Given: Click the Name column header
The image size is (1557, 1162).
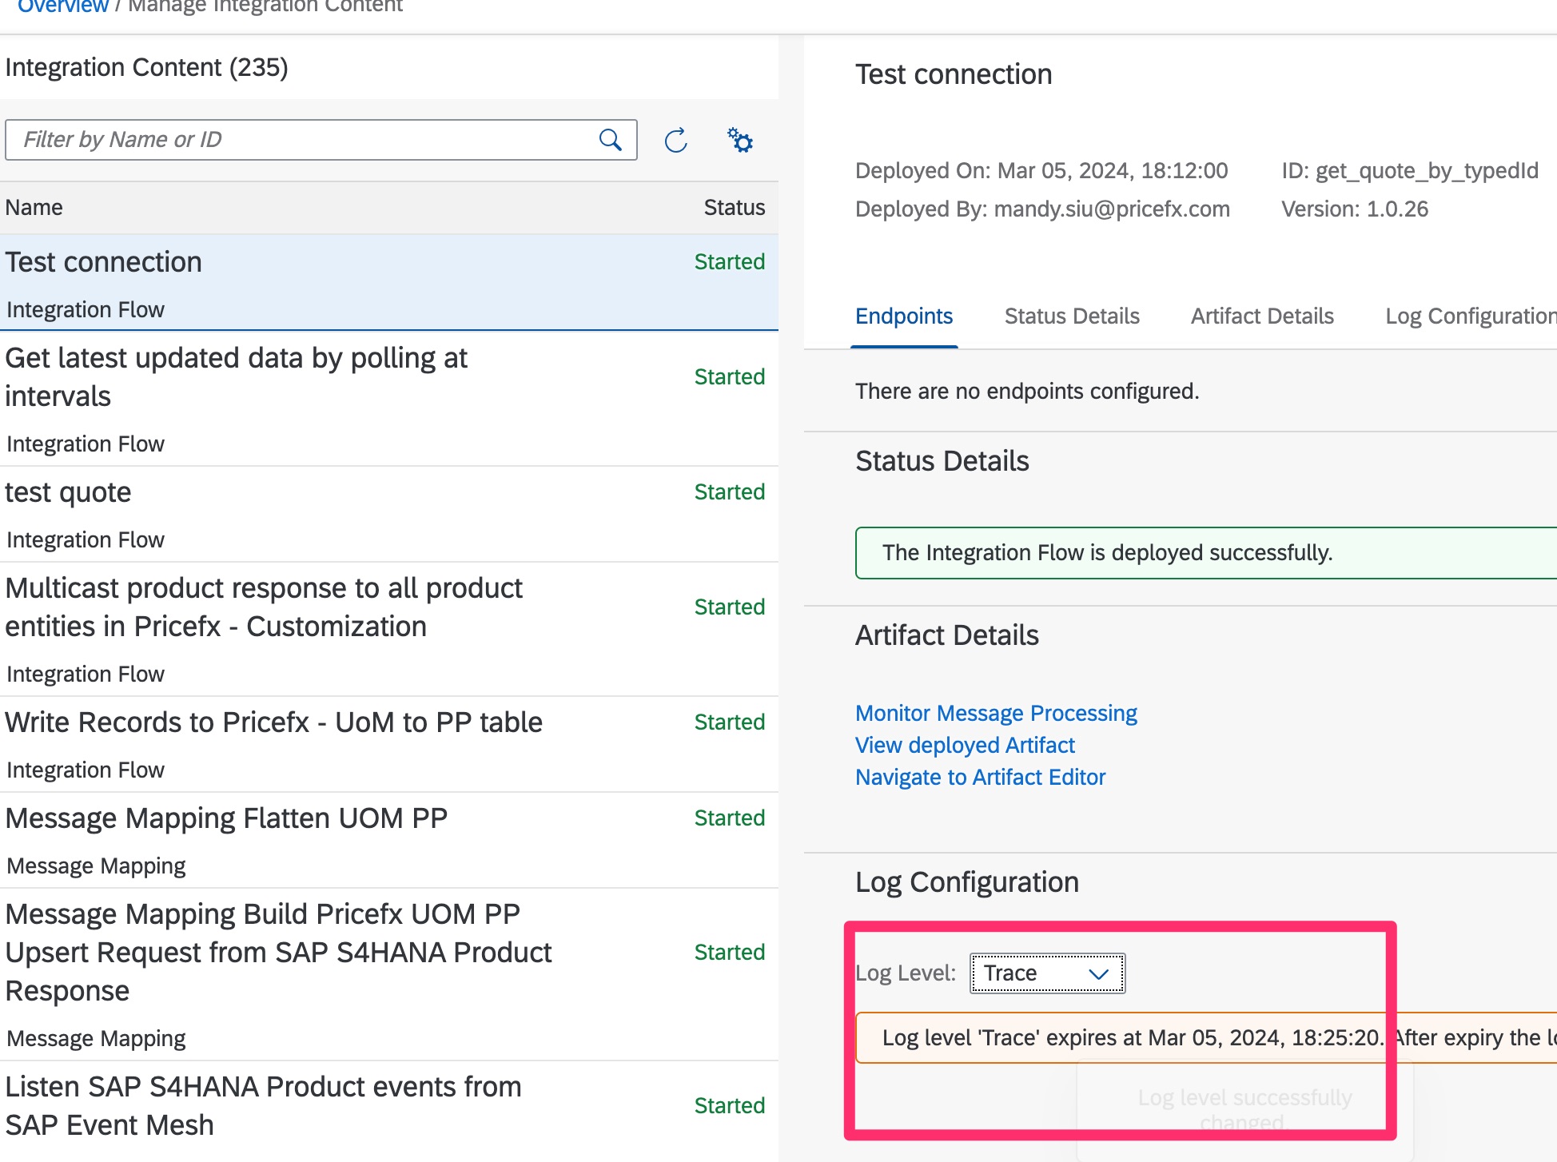Looking at the screenshot, I should [x=34, y=208].
